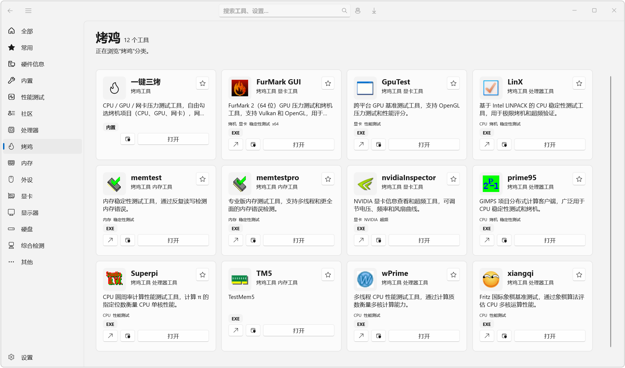
Task: Toggle the hamburger navigation menu
Action: [28, 11]
